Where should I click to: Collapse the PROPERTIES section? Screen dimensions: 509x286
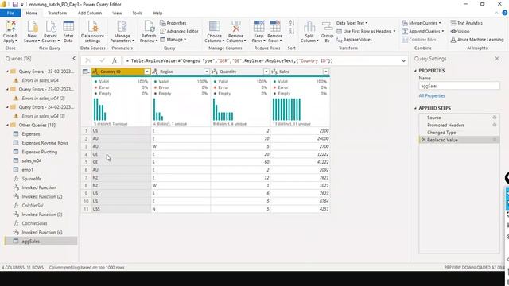[x=415, y=71]
